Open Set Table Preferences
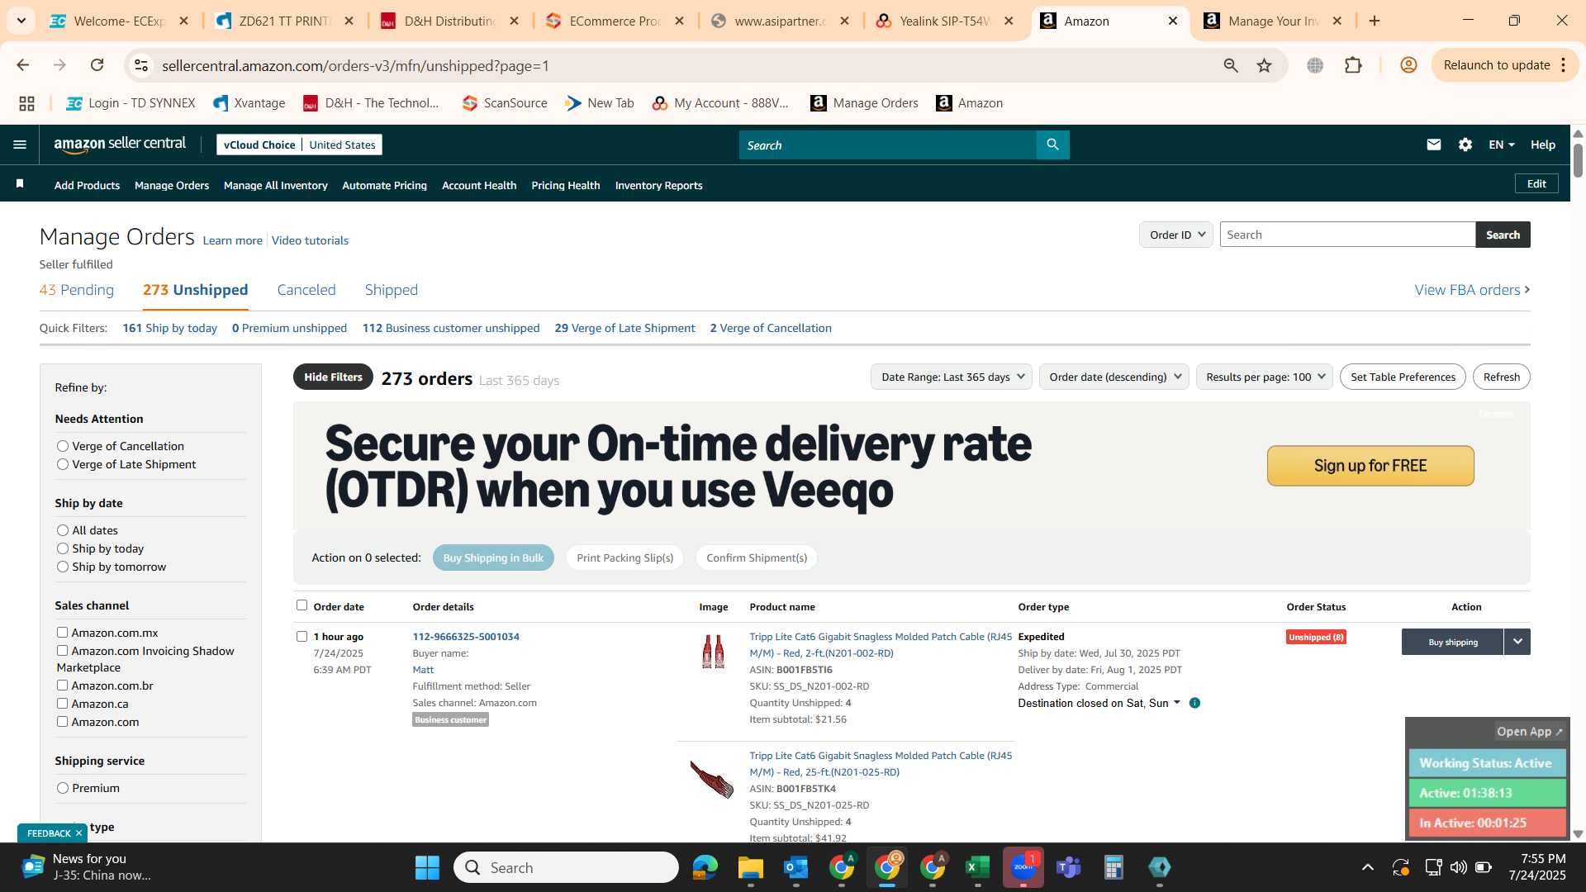 (1403, 377)
